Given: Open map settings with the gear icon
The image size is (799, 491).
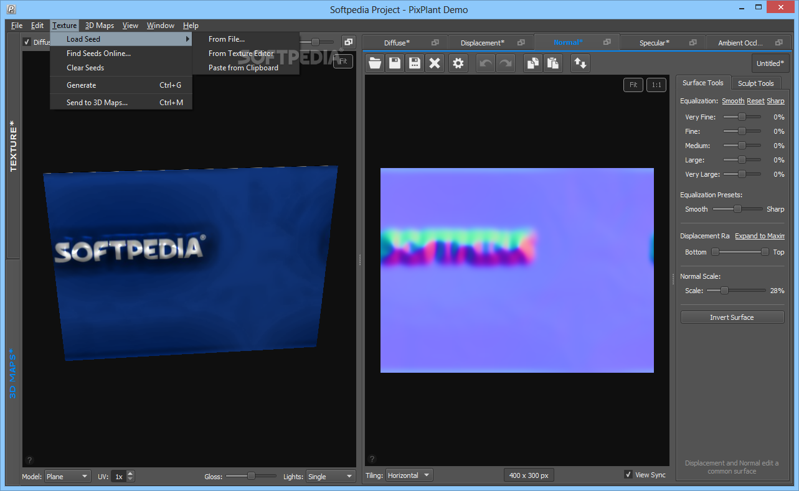Looking at the screenshot, I should pos(458,63).
